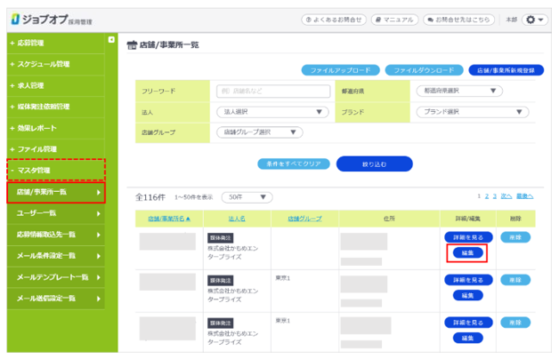559x359 pixels.
Task: Go to page 2 of results
Action: coord(487,195)
